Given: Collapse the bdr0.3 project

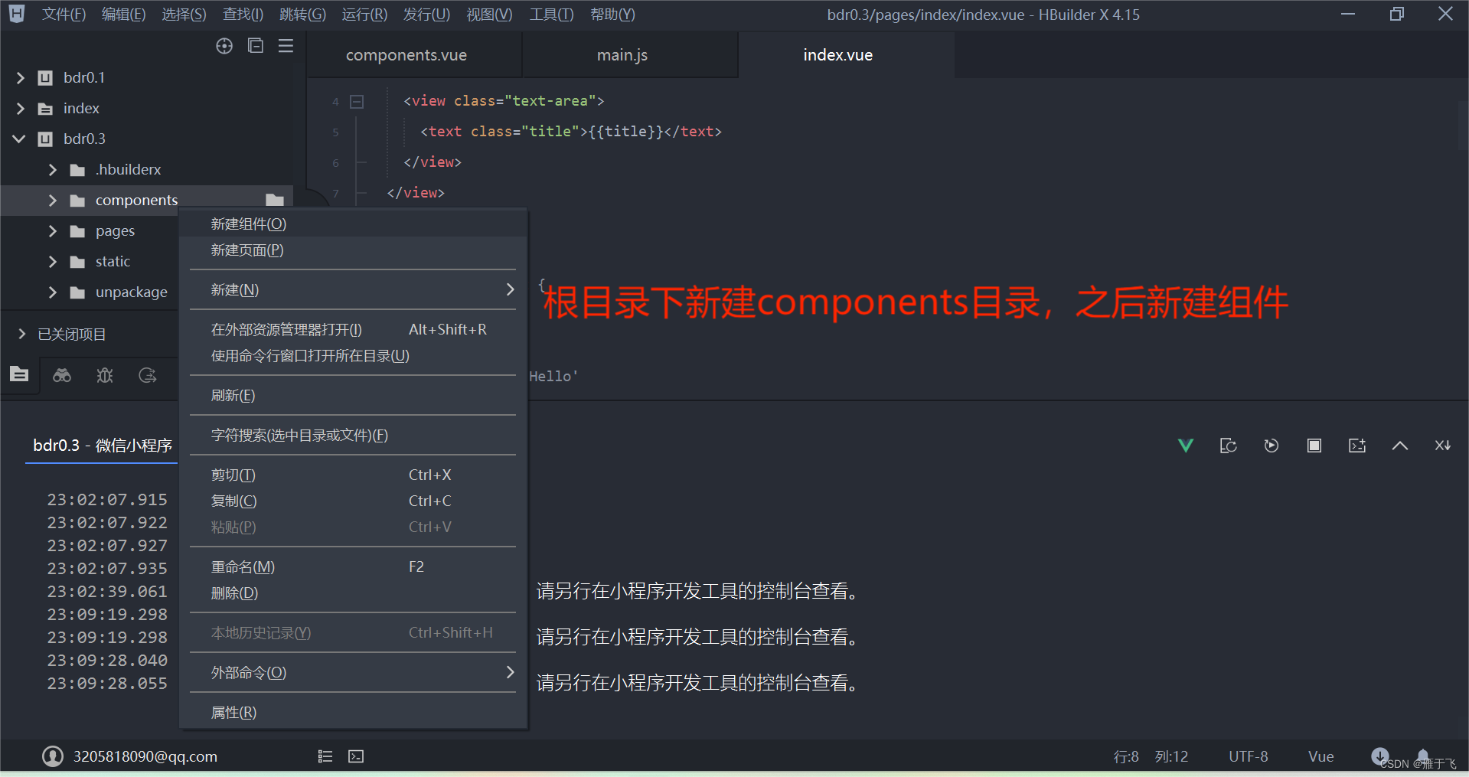Looking at the screenshot, I should click(x=20, y=139).
